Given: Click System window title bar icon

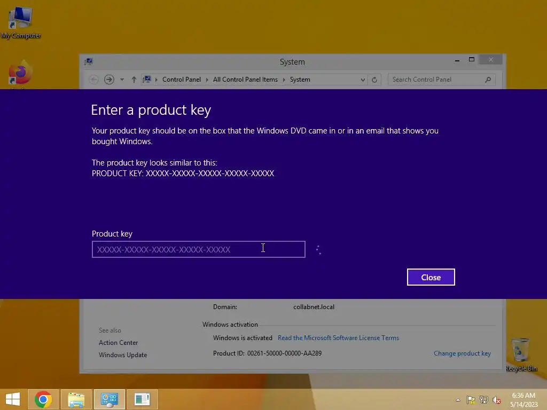Looking at the screenshot, I should click(88, 62).
